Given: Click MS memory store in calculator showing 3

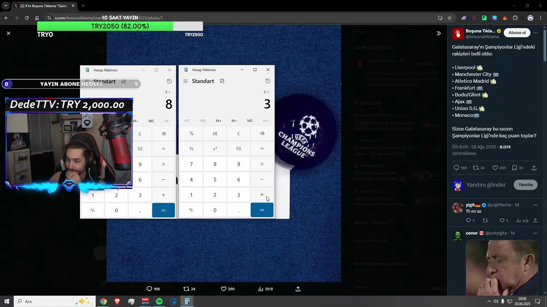Looking at the screenshot, I should [250, 121].
